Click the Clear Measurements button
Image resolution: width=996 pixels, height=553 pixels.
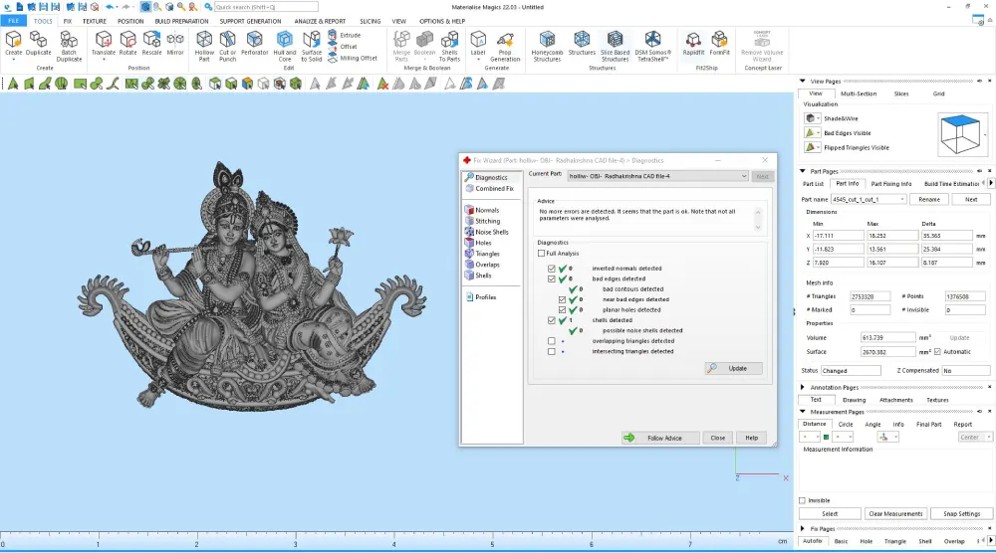click(895, 513)
